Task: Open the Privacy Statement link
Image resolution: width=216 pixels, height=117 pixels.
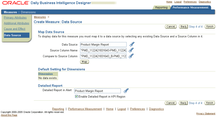Action: (x=206, y=113)
